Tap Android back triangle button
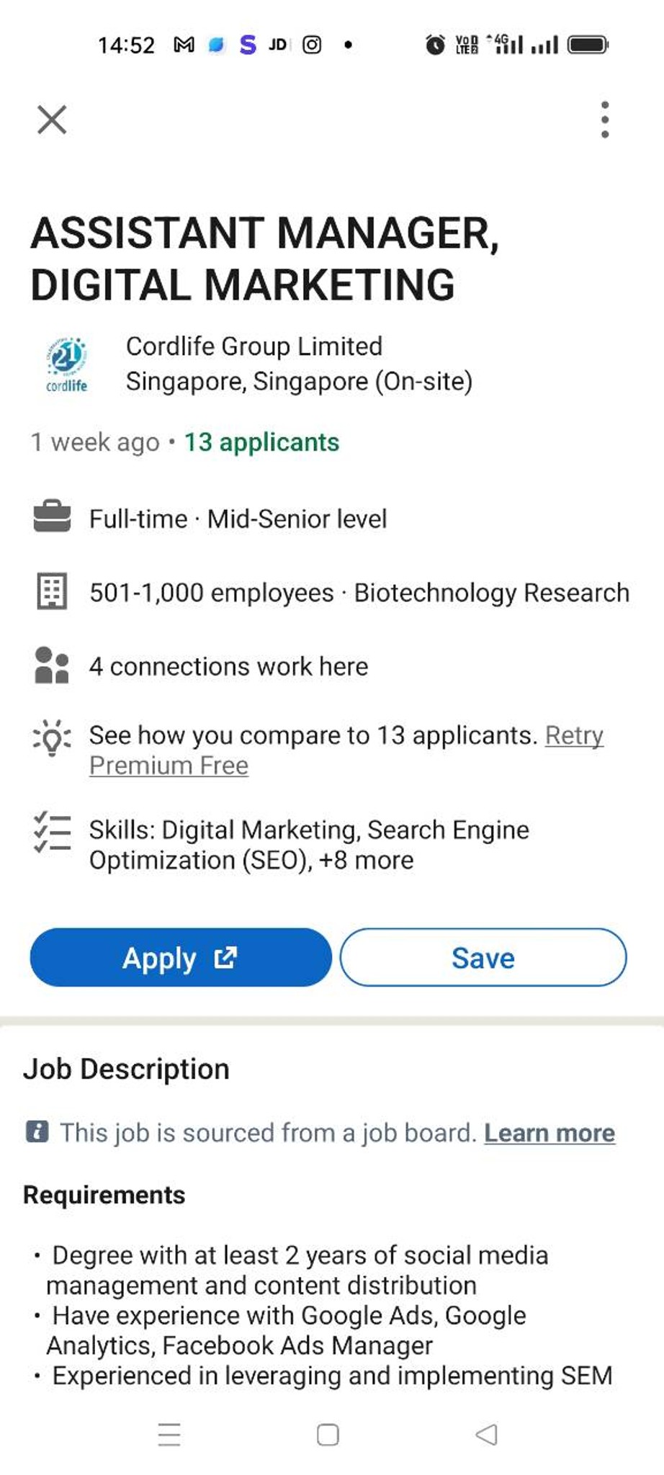This screenshot has height=1475, width=664. point(487,1435)
